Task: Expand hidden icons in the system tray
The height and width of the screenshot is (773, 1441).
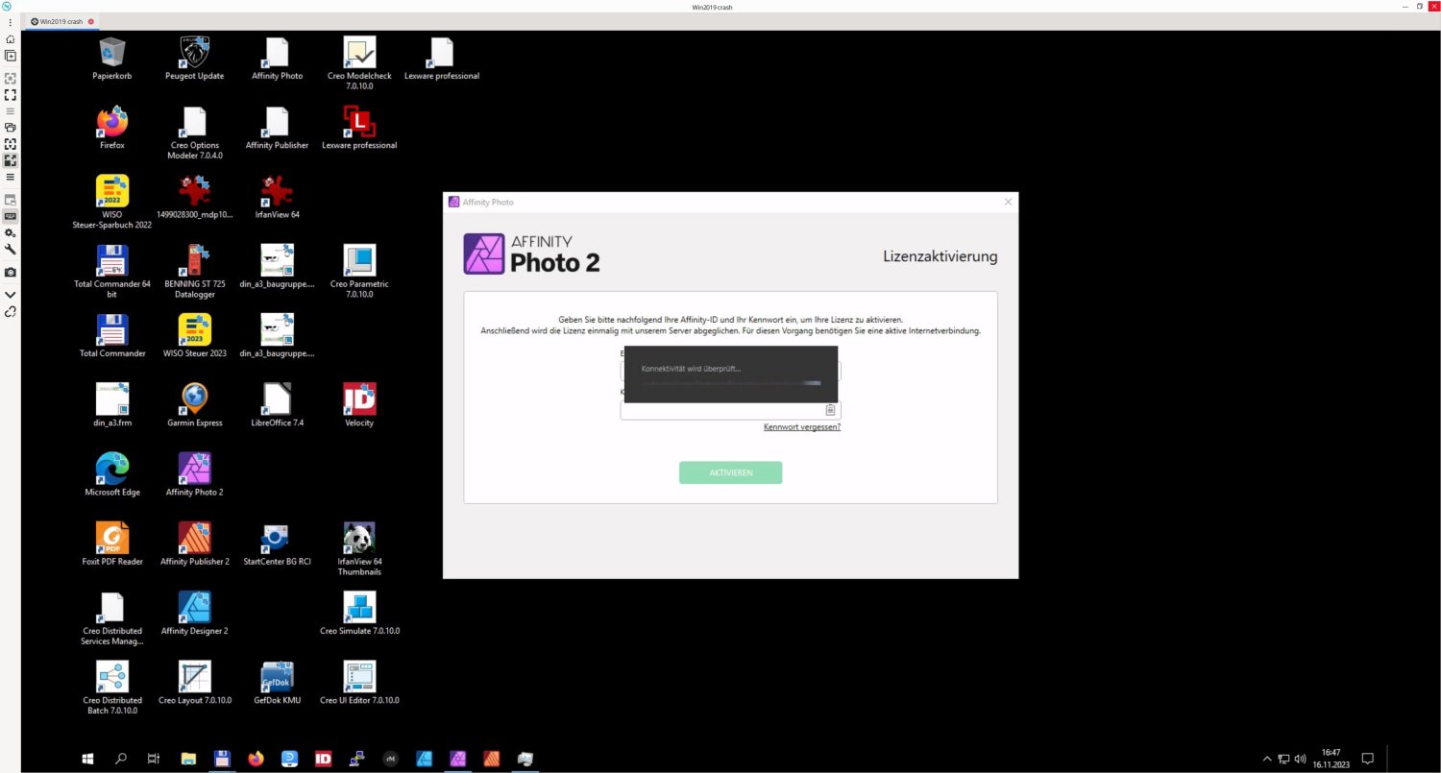Action: click(x=1267, y=759)
